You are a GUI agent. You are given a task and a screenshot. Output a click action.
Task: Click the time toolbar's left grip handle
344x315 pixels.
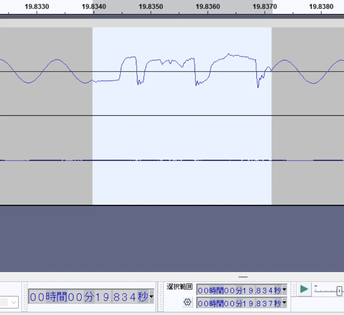(x=25, y=297)
